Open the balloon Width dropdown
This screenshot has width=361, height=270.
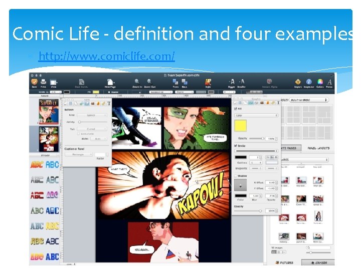(x=99, y=138)
